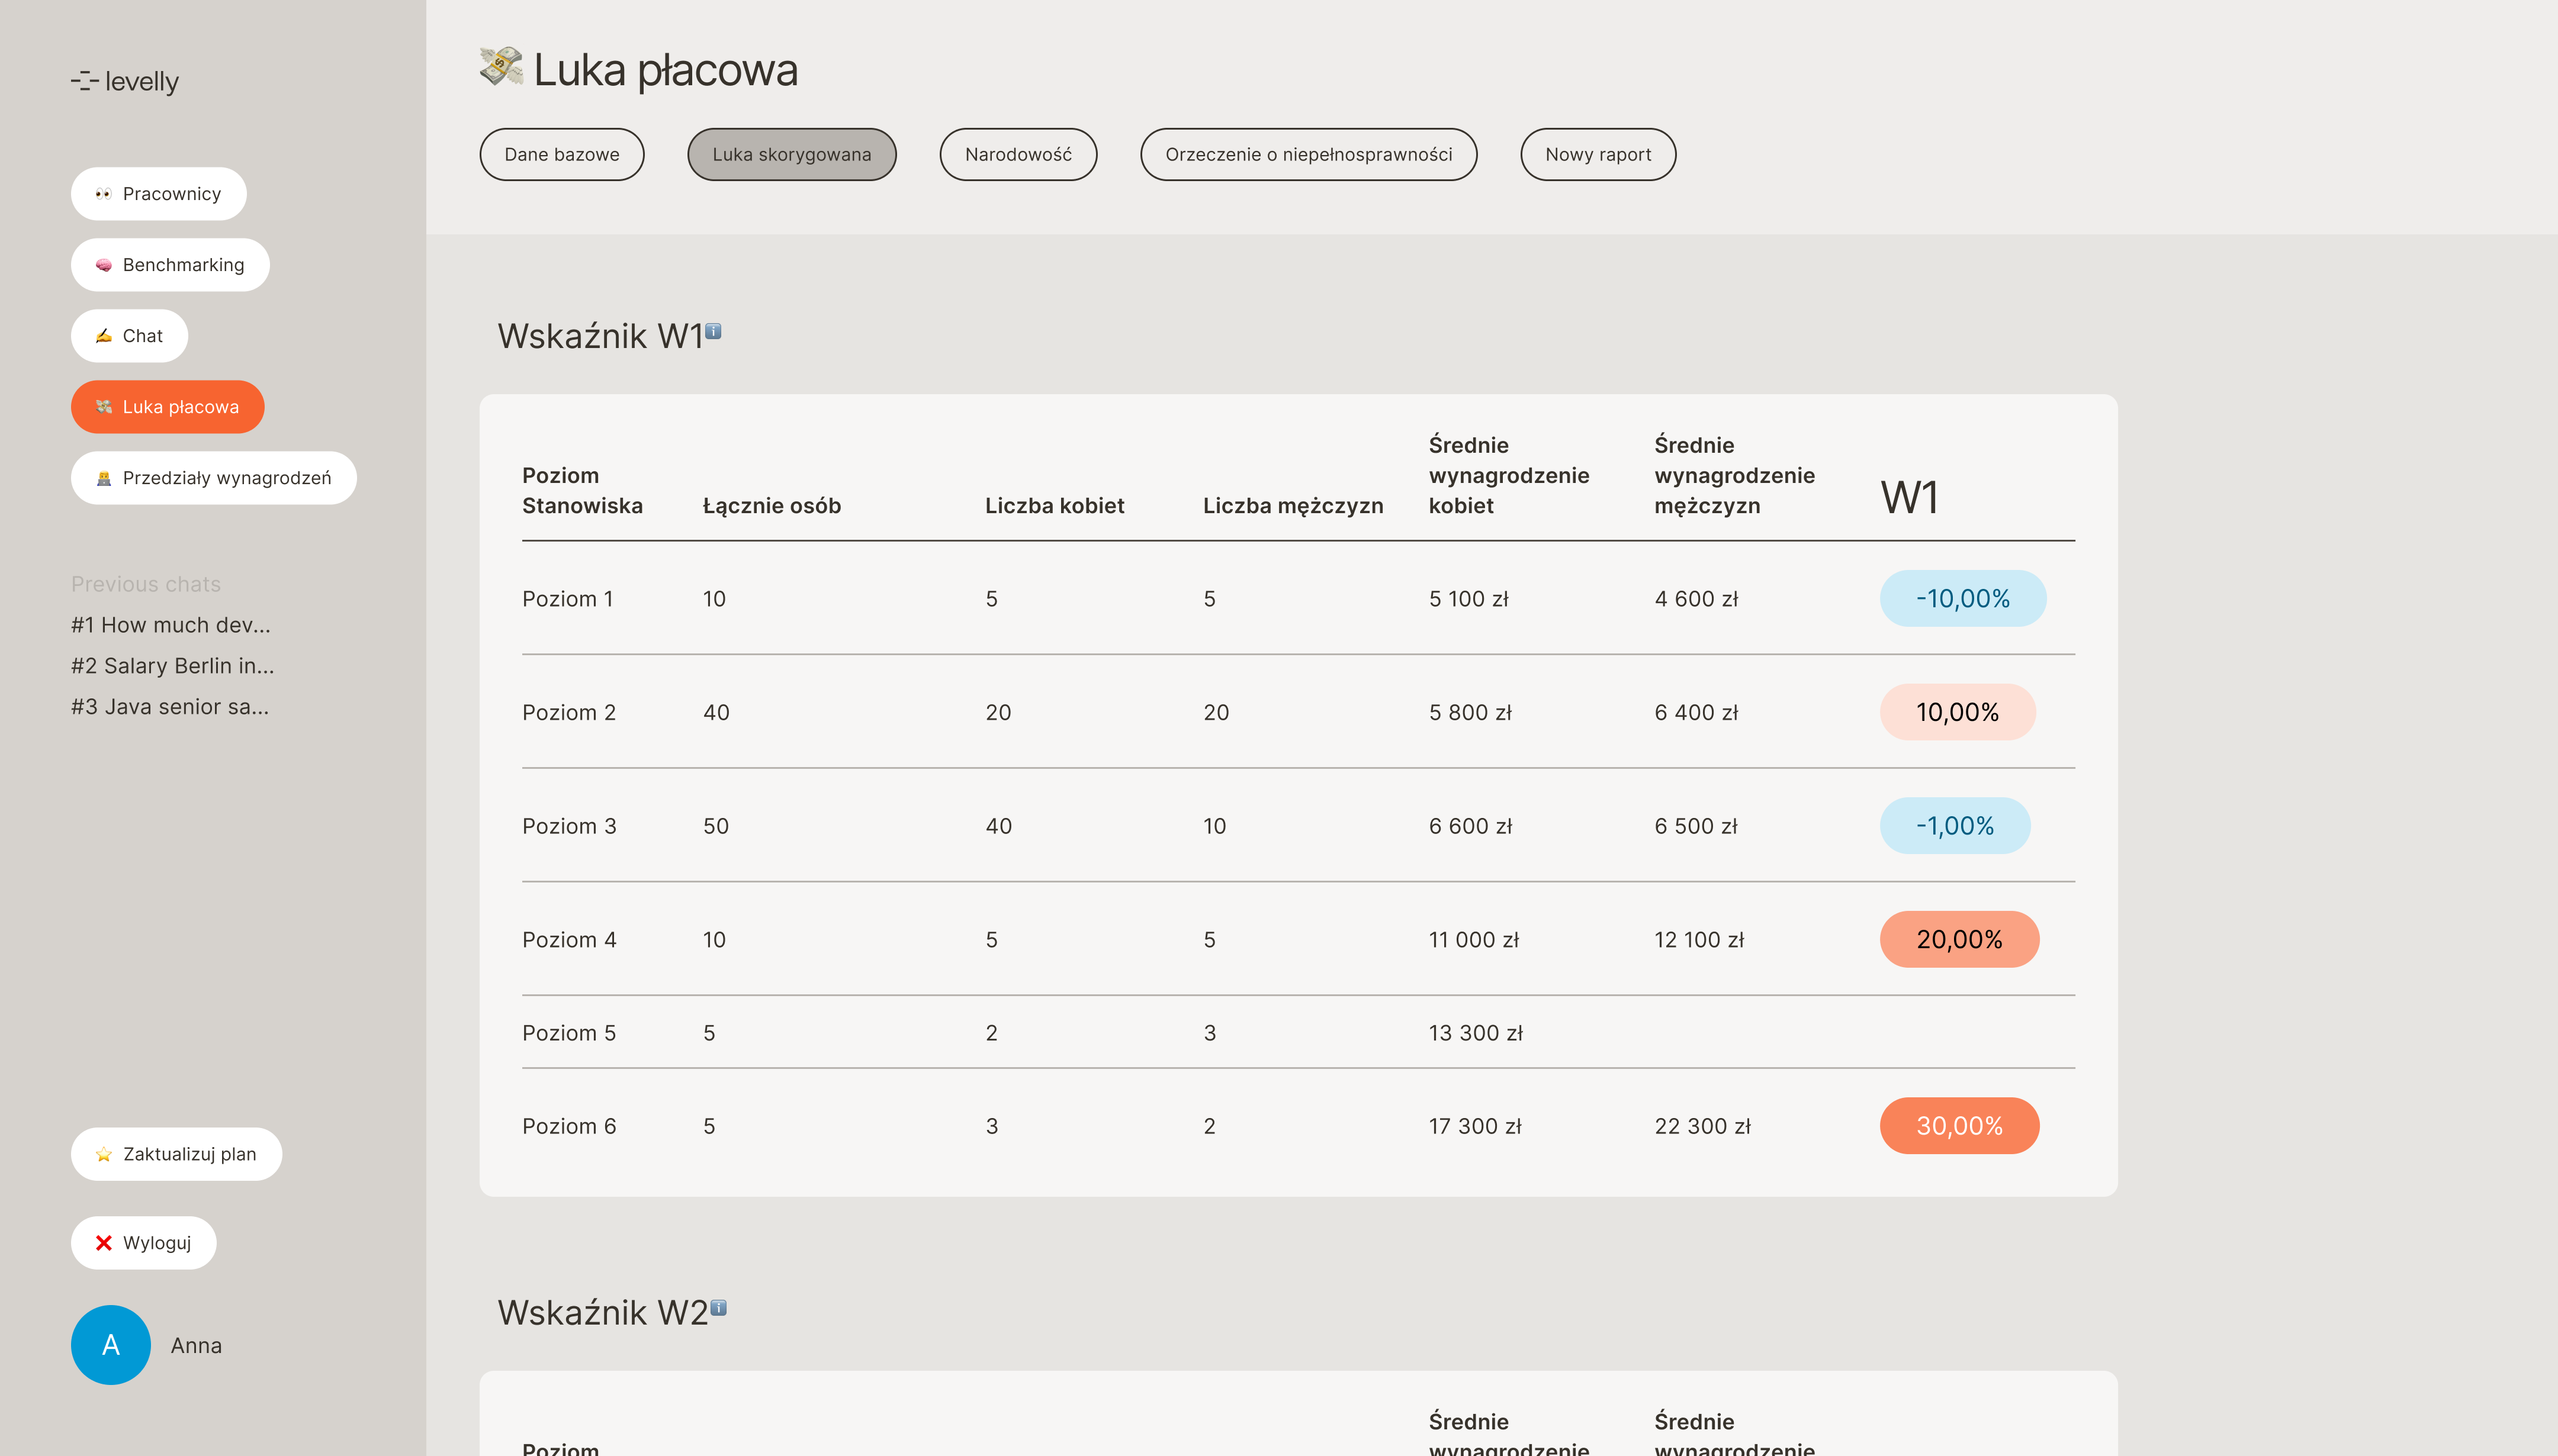Click the 30,00% badge for Poziom 6
The width and height of the screenshot is (2558, 1456).
coord(1960,1126)
